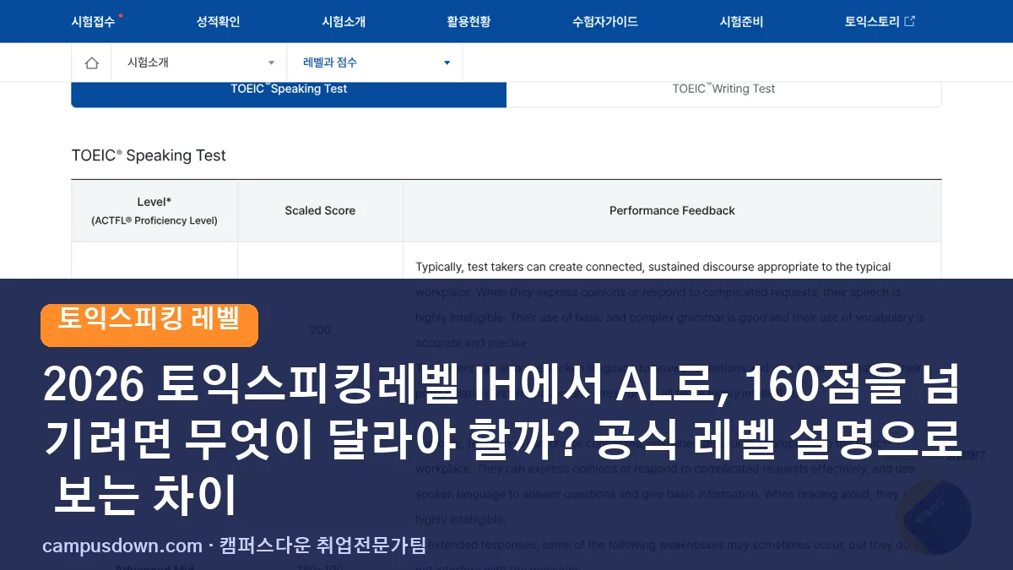Expand the 레벨과 점수 breadcrumb dropdown

[x=375, y=62]
